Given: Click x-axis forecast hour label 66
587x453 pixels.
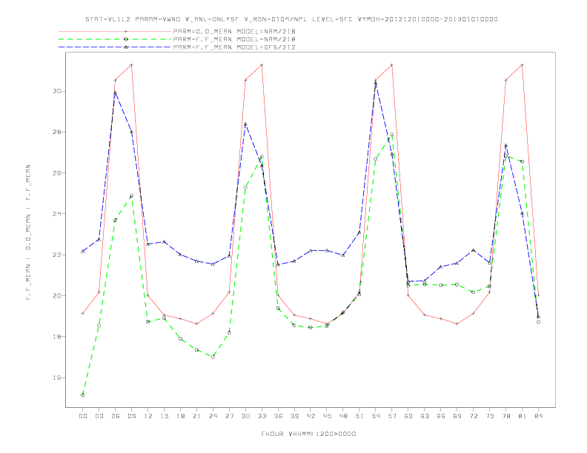Looking at the screenshot, I should pos(441,416).
